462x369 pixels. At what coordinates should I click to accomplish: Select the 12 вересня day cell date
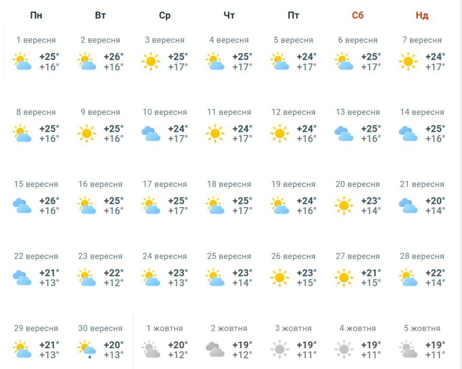click(x=293, y=112)
